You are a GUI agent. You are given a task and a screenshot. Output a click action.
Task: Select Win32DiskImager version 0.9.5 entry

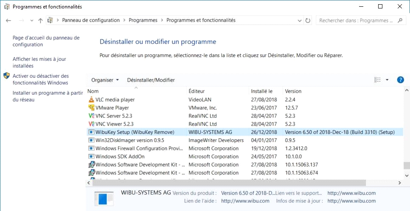tap(245, 140)
